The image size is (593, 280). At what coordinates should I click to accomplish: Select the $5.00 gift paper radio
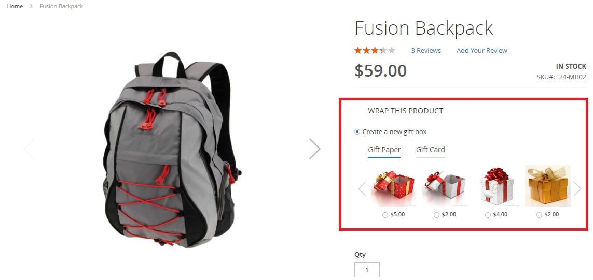(385, 215)
